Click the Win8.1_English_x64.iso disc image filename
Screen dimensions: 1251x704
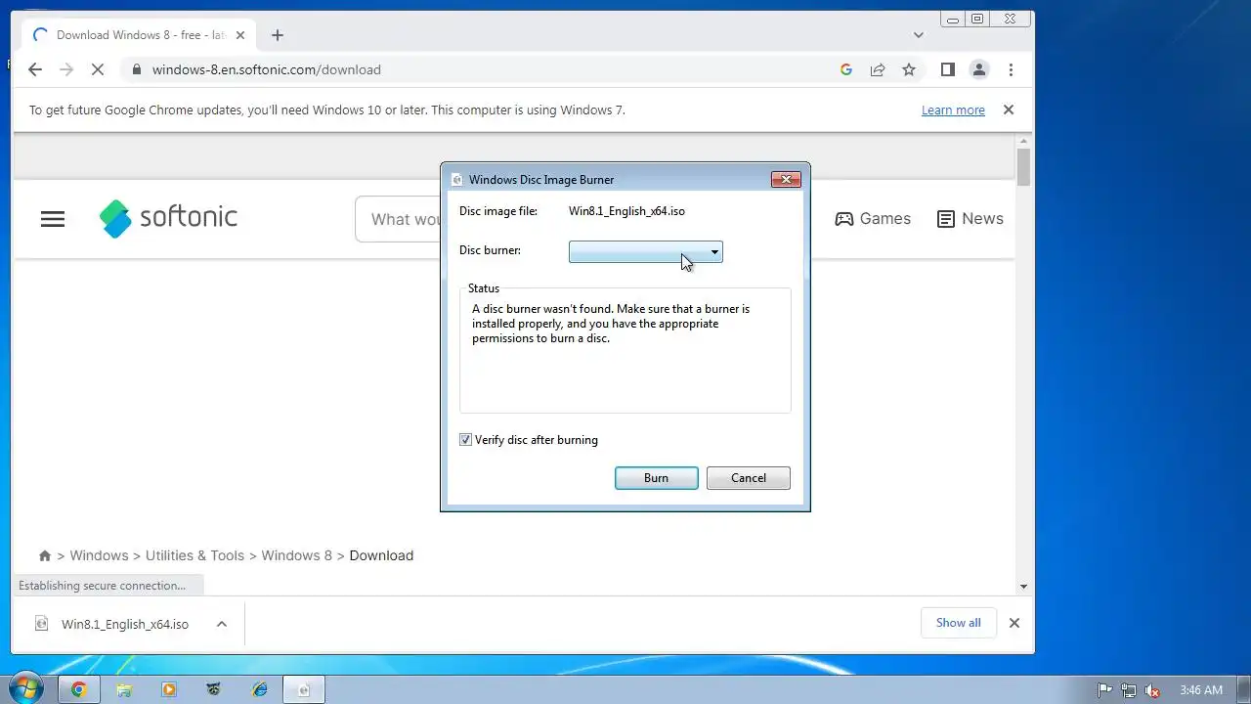point(626,211)
